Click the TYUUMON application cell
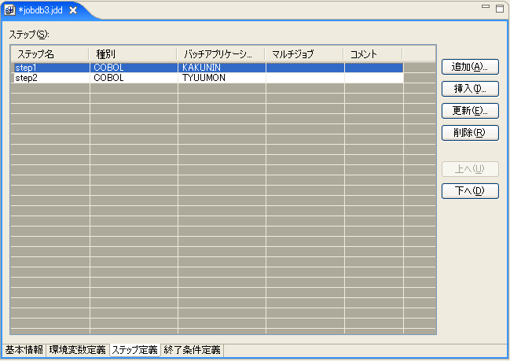This screenshot has height=361, width=510. click(x=222, y=78)
